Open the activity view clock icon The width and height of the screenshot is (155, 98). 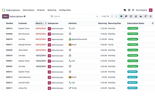point(150,16)
